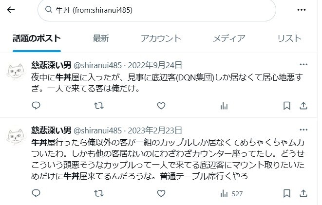Share the 2022年9月24日 post
This screenshot has height=205, width=322.
303,106
